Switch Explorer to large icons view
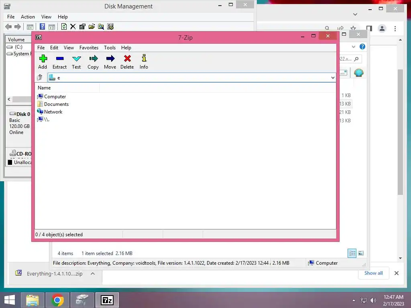Screen dimensions: 411x308 361,253
